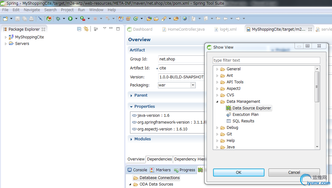Open the Navigate menu
The width and height of the screenshot is (332, 188).
(x=32, y=10)
